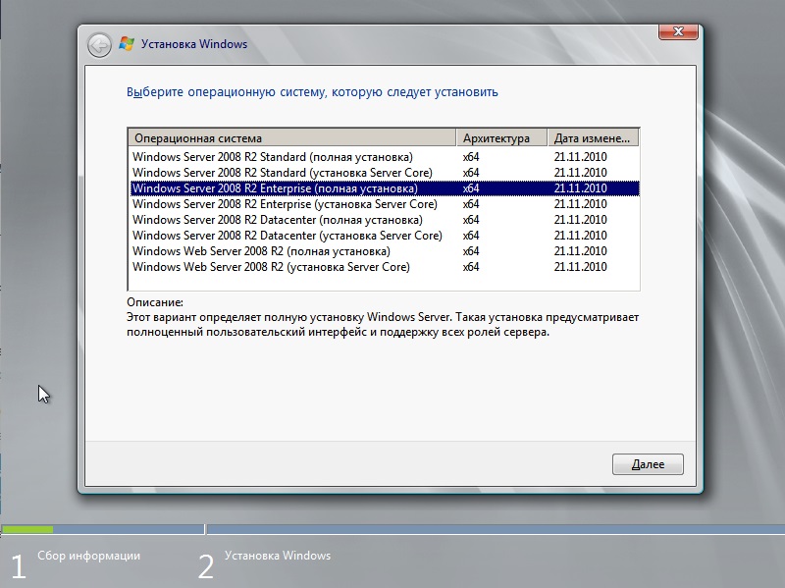Sort by Операционная система column header
Image resolution: width=785 pixels, height=588 pixels.
tap(292, 138)
